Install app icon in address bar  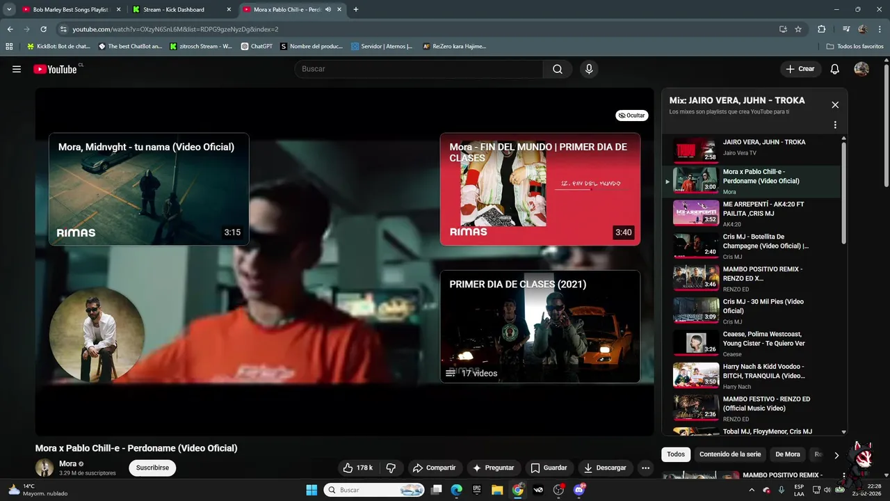783,29
